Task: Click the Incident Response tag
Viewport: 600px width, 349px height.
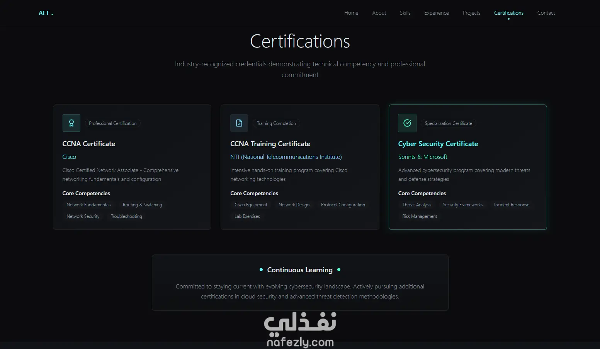Action: (512, 205)
